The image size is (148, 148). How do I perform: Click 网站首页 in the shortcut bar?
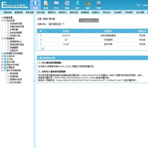[129, 12]
